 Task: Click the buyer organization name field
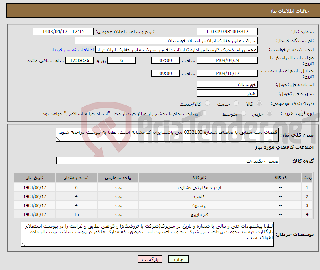(x=166, y=41)
